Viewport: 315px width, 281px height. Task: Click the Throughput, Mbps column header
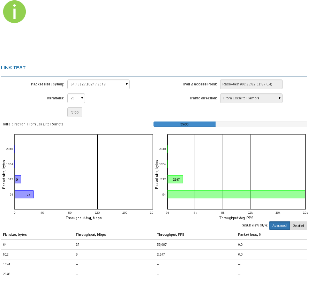click(x=91, y=234)
